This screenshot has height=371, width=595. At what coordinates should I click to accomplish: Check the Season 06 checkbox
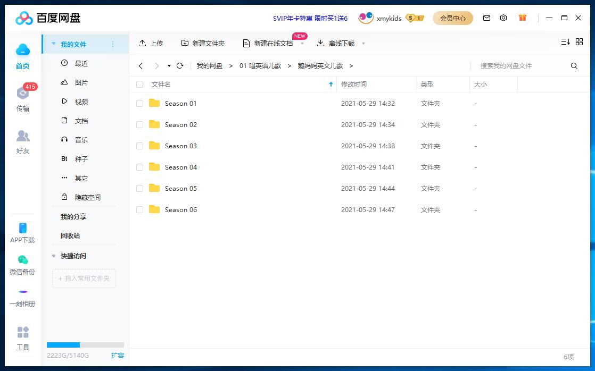pos(139,209)
